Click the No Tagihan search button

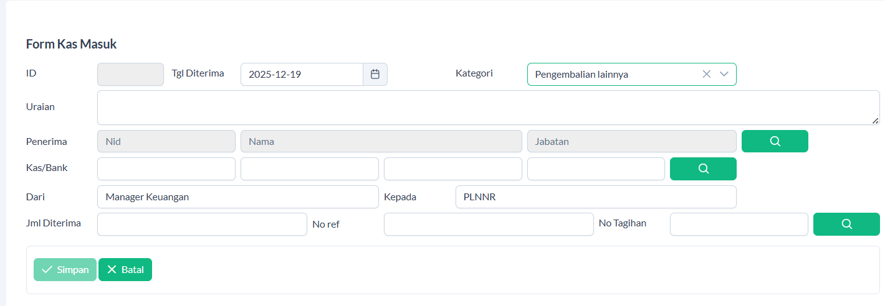(x=846, y=225)
